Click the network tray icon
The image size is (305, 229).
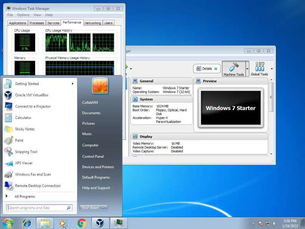coord(268,223)
